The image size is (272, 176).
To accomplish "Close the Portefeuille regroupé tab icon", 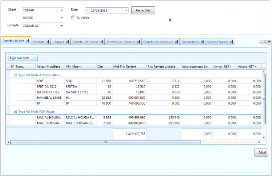I will tap(177, 42).
